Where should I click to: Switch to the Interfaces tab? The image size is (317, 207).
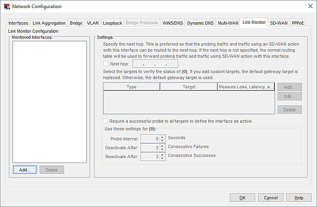click(19, 23)
